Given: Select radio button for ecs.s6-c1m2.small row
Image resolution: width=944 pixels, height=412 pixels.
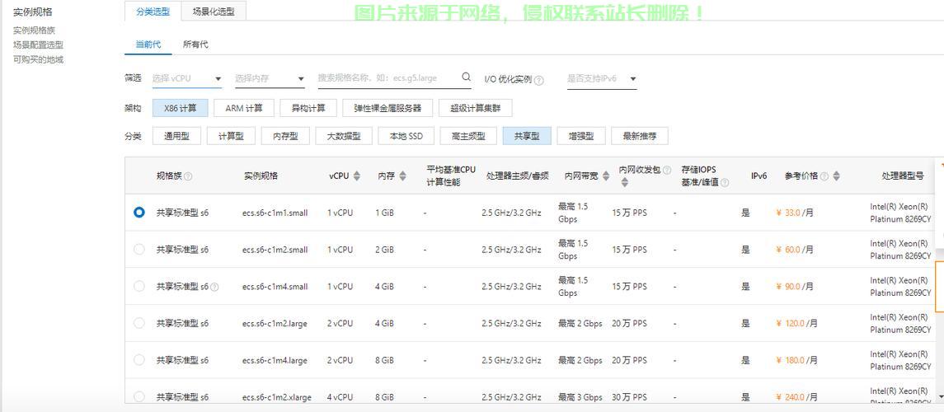Looking at the screenshot, I should click(139, 249).
